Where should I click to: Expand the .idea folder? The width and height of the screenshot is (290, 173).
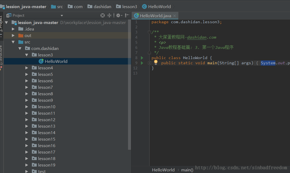click(13, 29)
